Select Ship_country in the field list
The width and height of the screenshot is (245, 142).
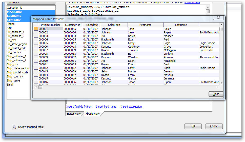coord(19,77)
